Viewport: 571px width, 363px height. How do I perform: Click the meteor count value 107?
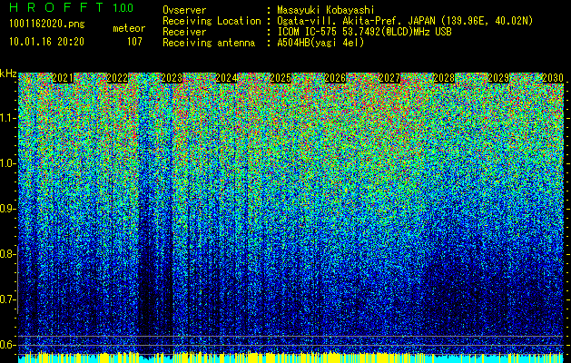(x=134, y=42)
